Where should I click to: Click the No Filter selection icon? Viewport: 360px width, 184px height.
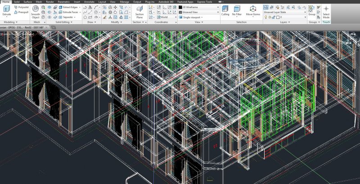pos(237,10)
